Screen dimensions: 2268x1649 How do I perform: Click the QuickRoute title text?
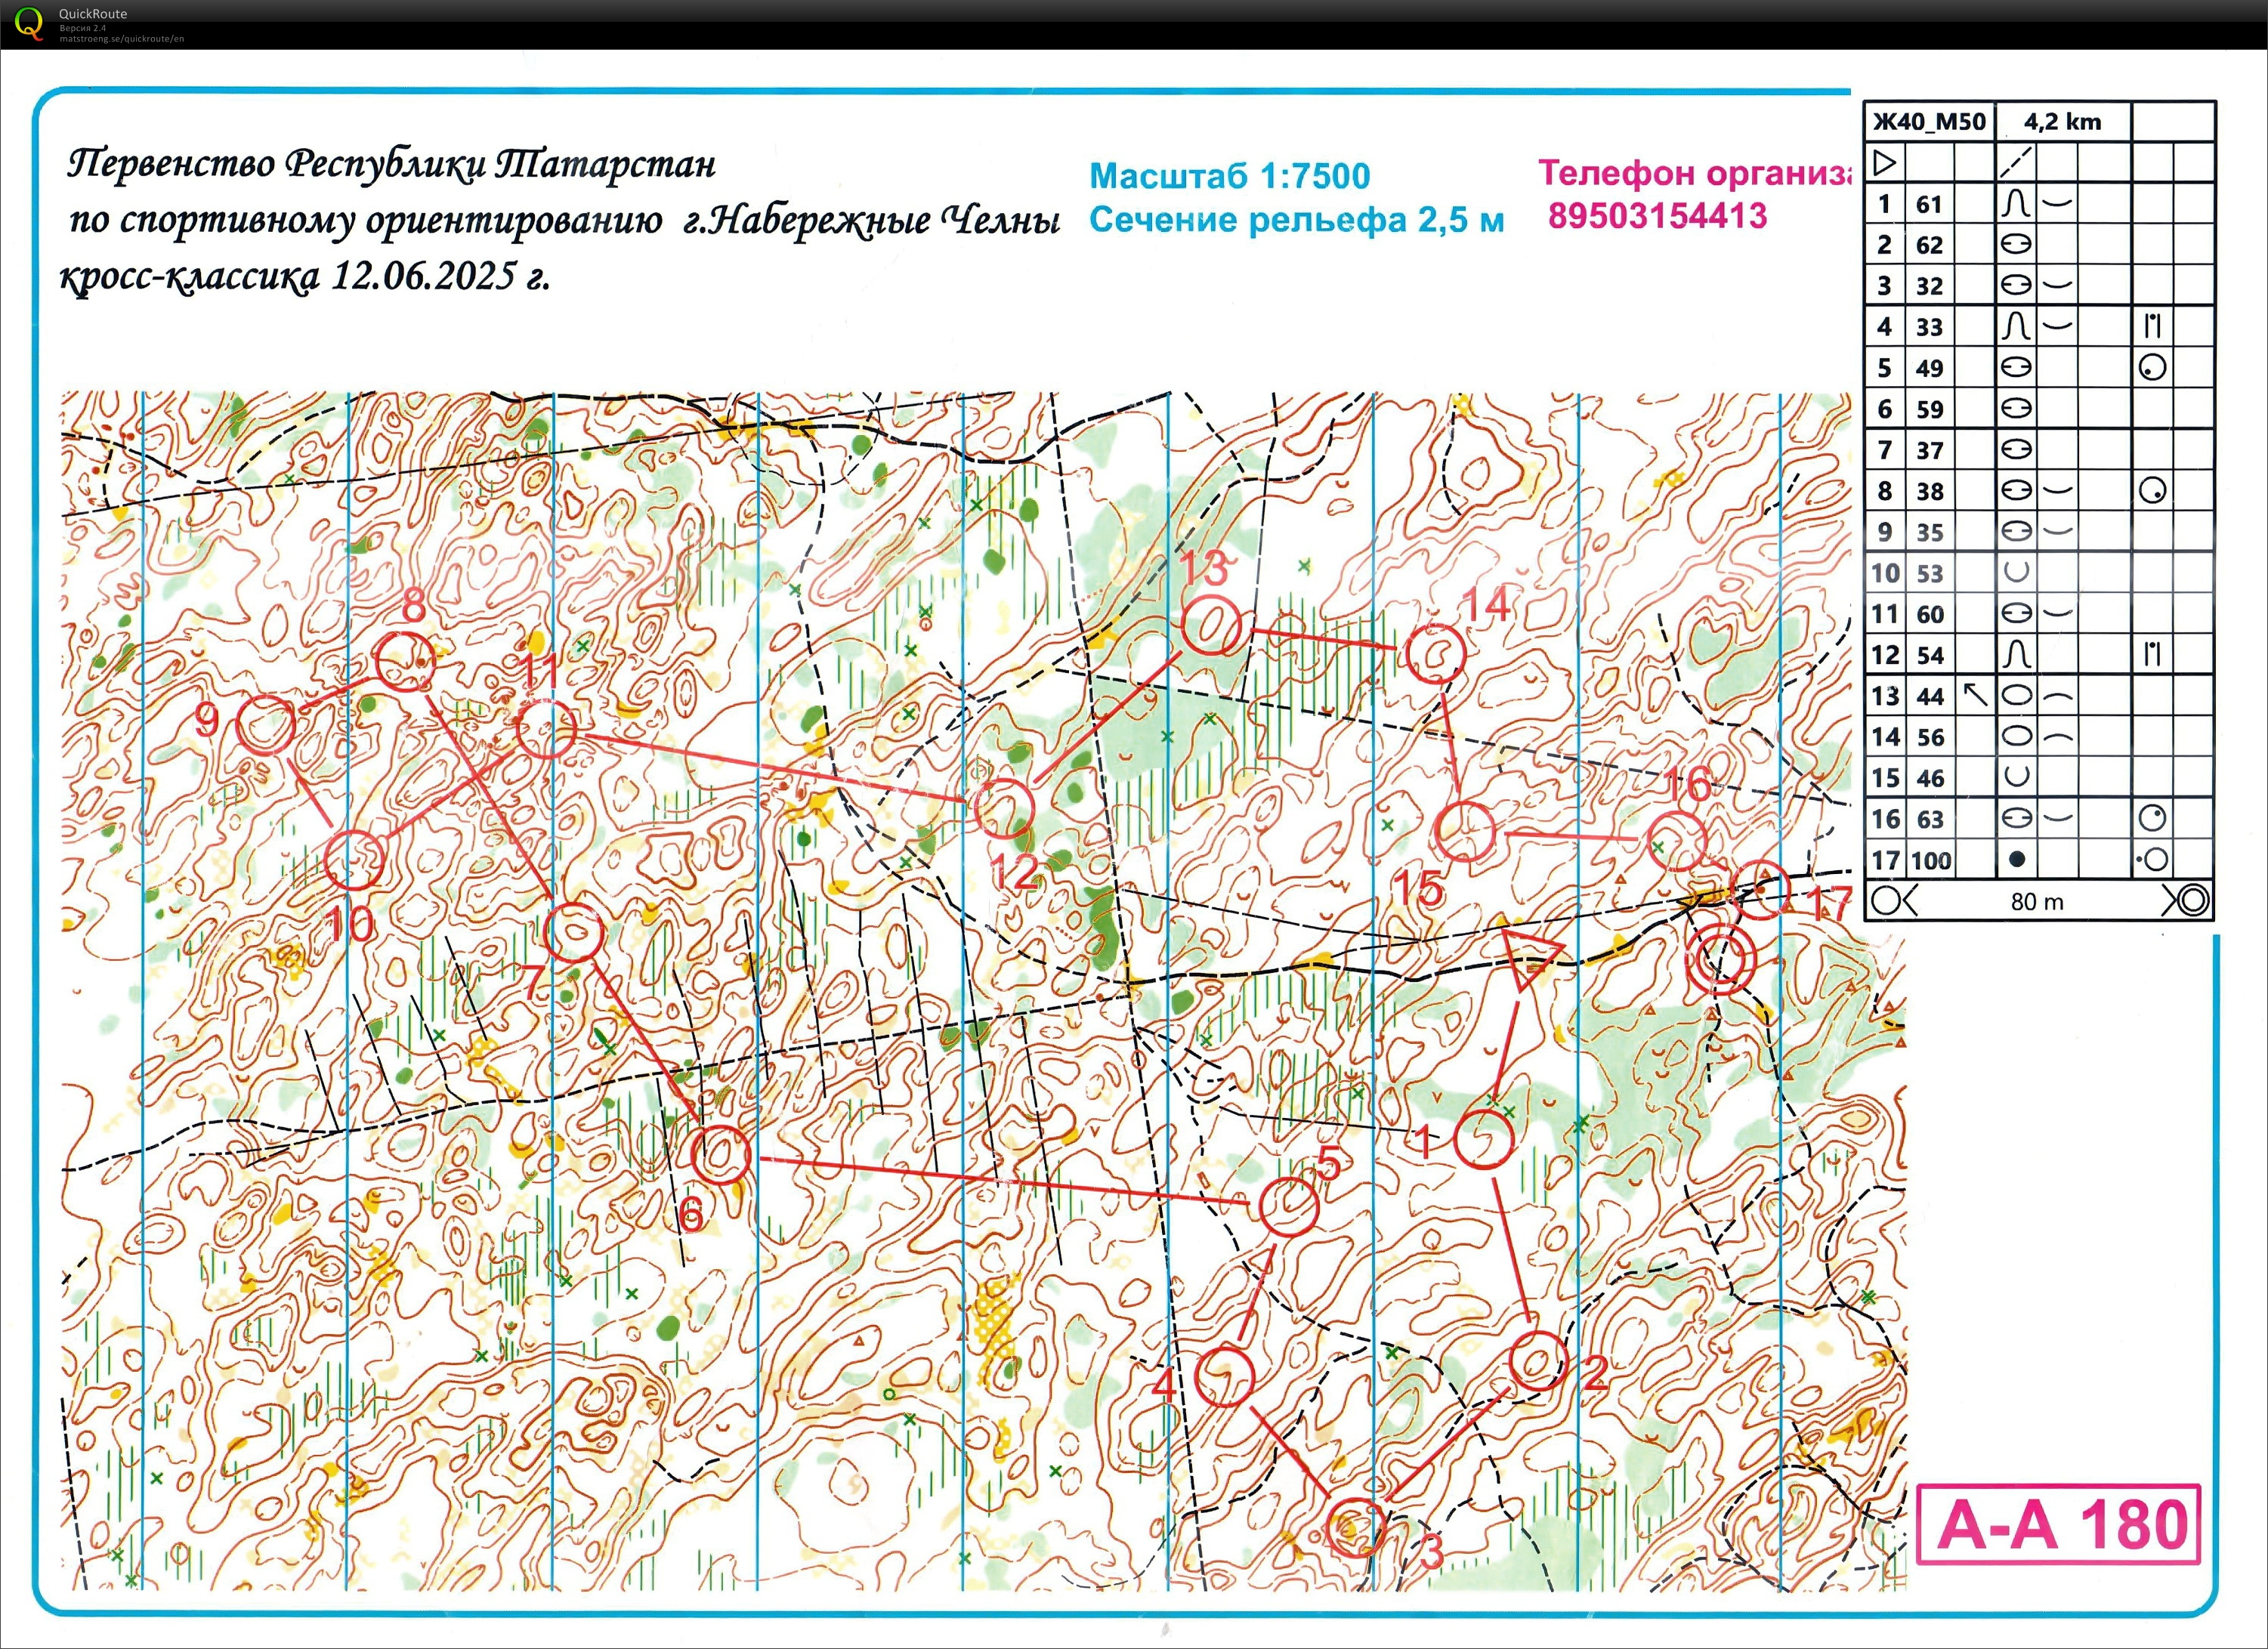[x=93, y=14]
